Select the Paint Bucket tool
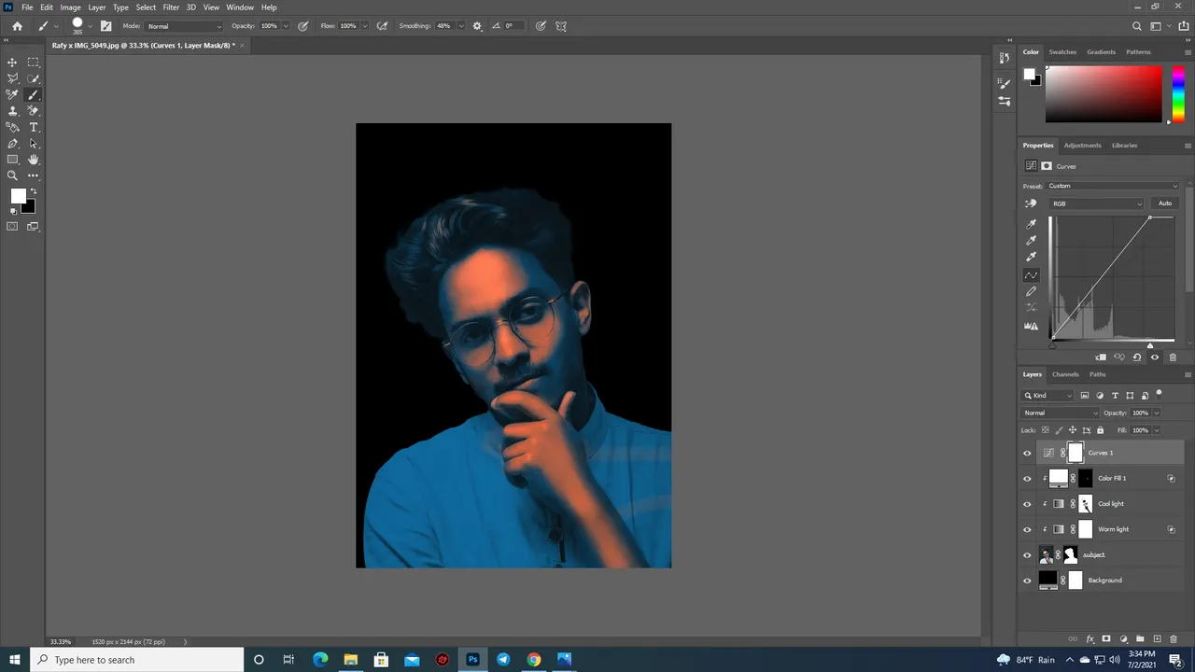The width and height of the screenshot is (1195, 672). (x=12, y=127)
